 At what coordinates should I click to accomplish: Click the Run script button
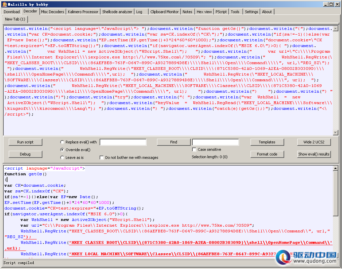[x=25, y=142]
